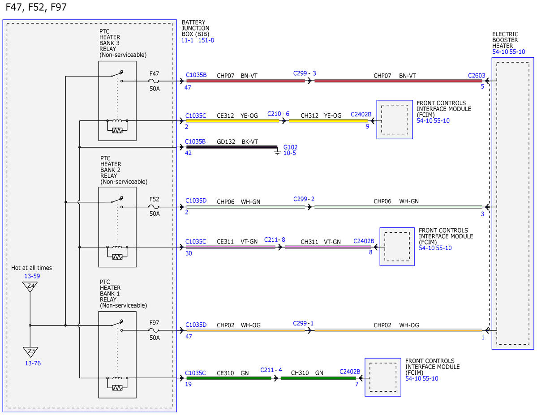This screenshot has width=537, height=415.
Task: Open the C2402B connector link on CH311 VT-GN wire
Action: 364,241
